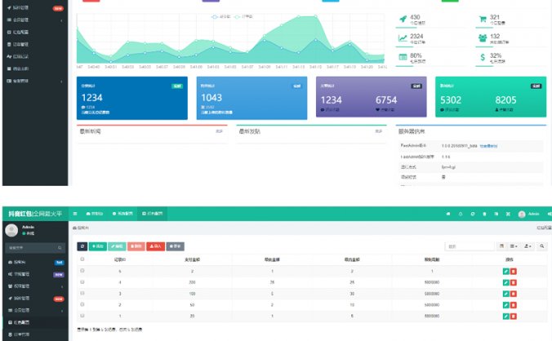
Task: Click the hamburger menu icon in the green header
Action: tap(74, 214)
